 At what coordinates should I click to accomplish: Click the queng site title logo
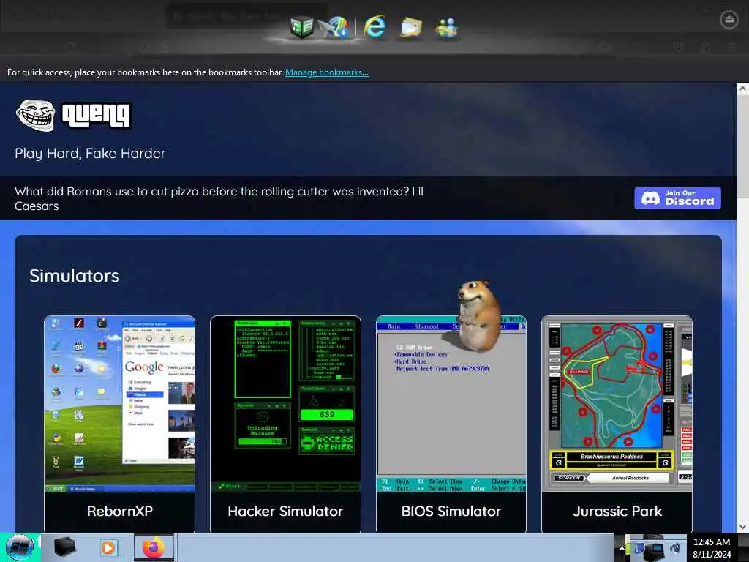[x=97, y=116]
